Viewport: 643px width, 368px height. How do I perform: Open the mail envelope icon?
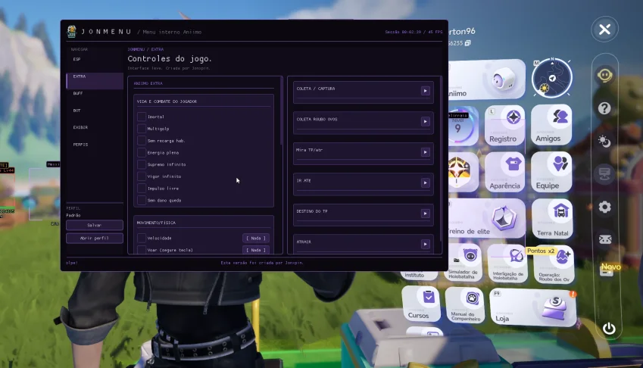[x=605, y=239]
